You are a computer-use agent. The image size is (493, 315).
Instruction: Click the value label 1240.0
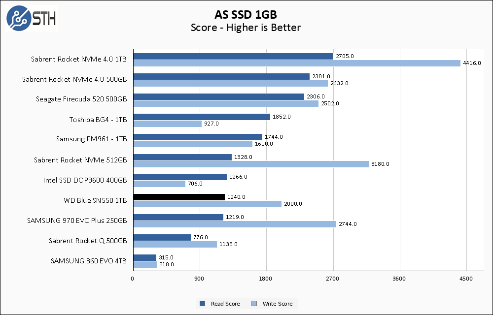tap(236, 197)
